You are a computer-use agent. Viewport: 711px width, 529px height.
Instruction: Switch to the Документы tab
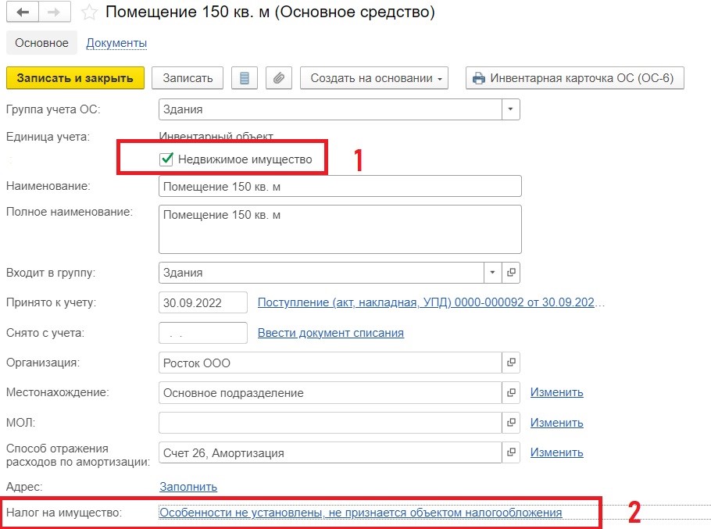click(x=116, y=43)
